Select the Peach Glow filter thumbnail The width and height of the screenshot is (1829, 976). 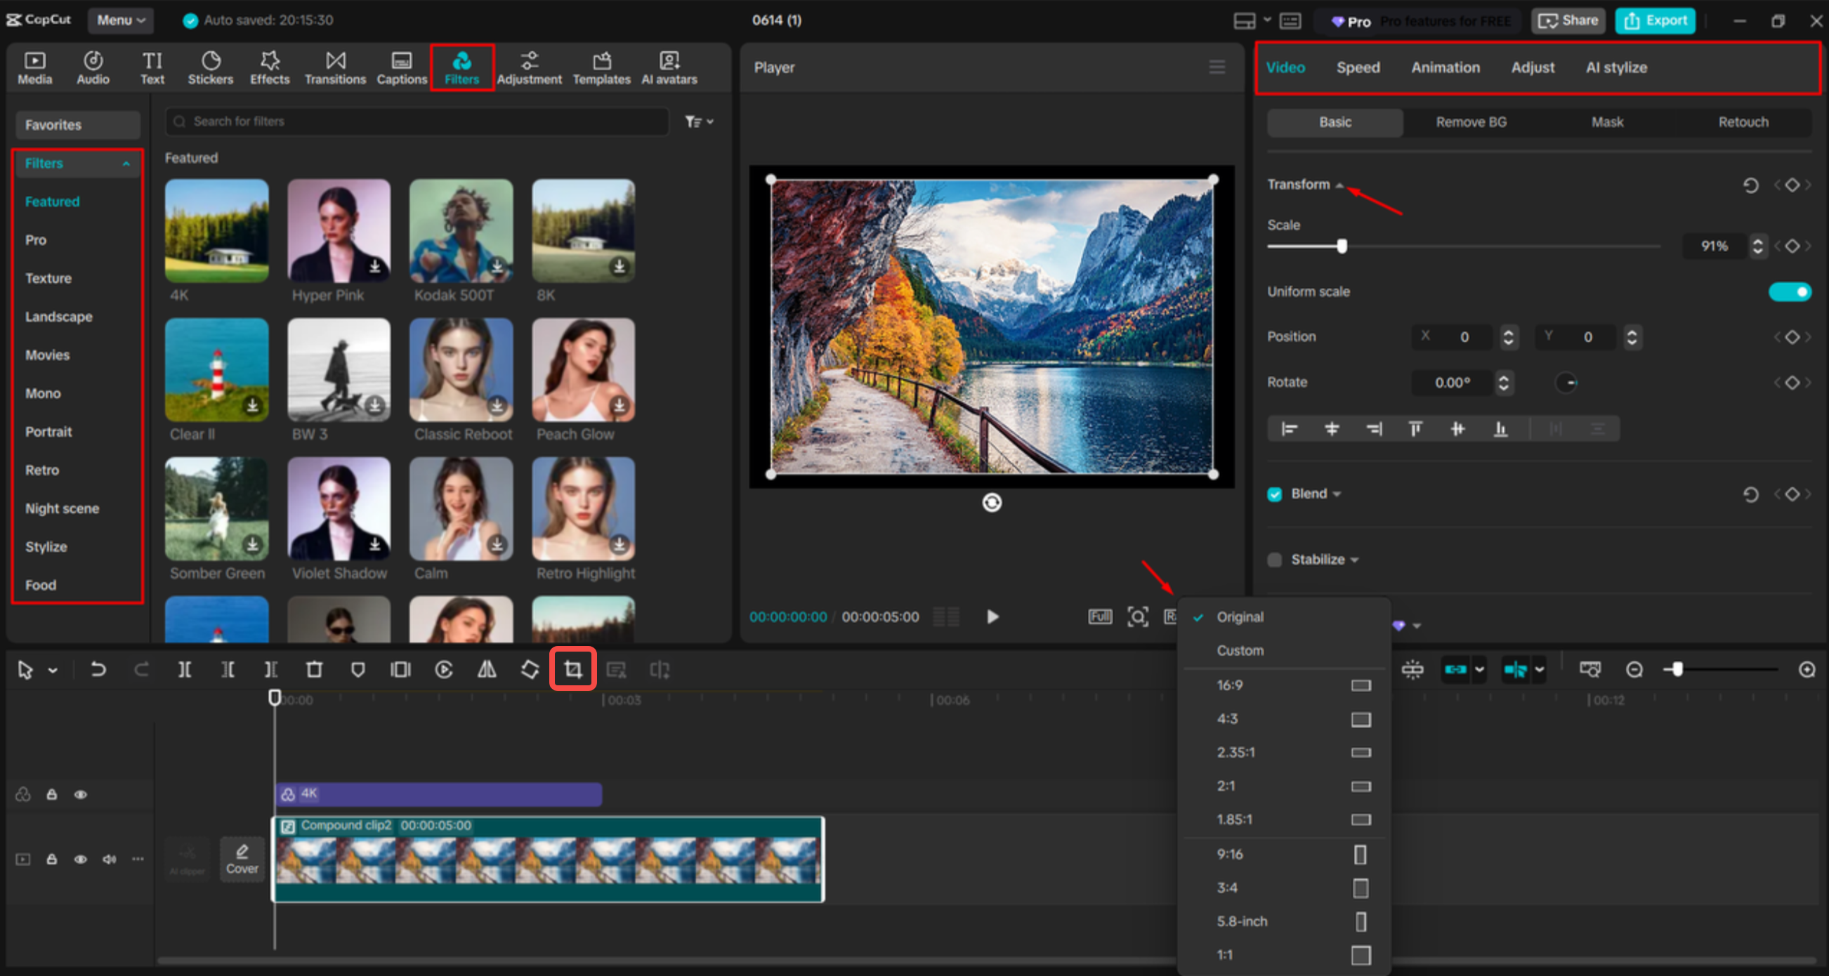[582, 369]
